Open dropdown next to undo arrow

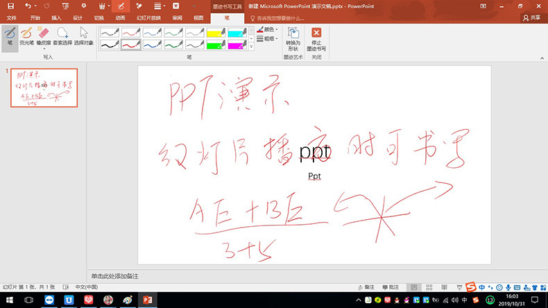click(35, 6)
